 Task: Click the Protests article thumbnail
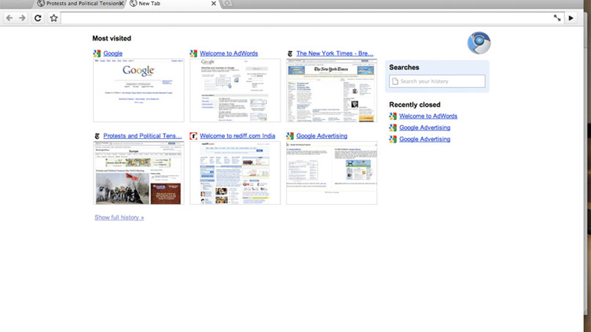tap(139, 173)
